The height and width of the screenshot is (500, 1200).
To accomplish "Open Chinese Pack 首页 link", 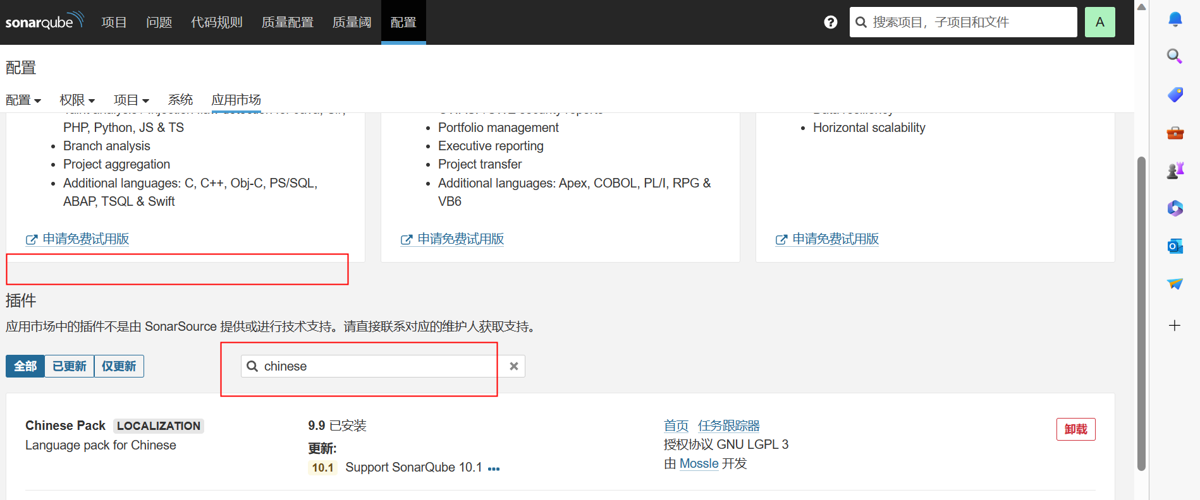I will [x=676, y=426].
